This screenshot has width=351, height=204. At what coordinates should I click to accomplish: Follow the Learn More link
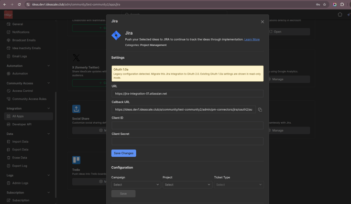252,39
